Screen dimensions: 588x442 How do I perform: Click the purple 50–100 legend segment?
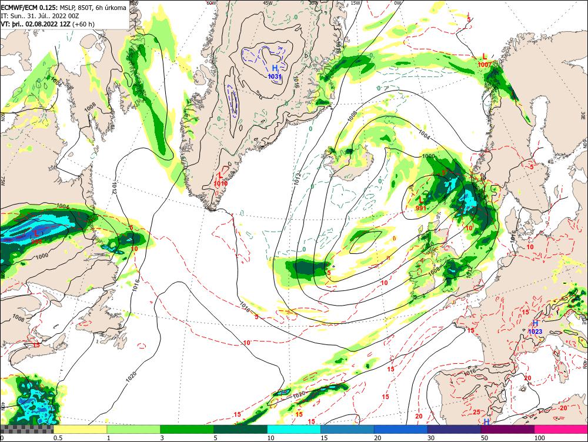[x=508, y=429]
